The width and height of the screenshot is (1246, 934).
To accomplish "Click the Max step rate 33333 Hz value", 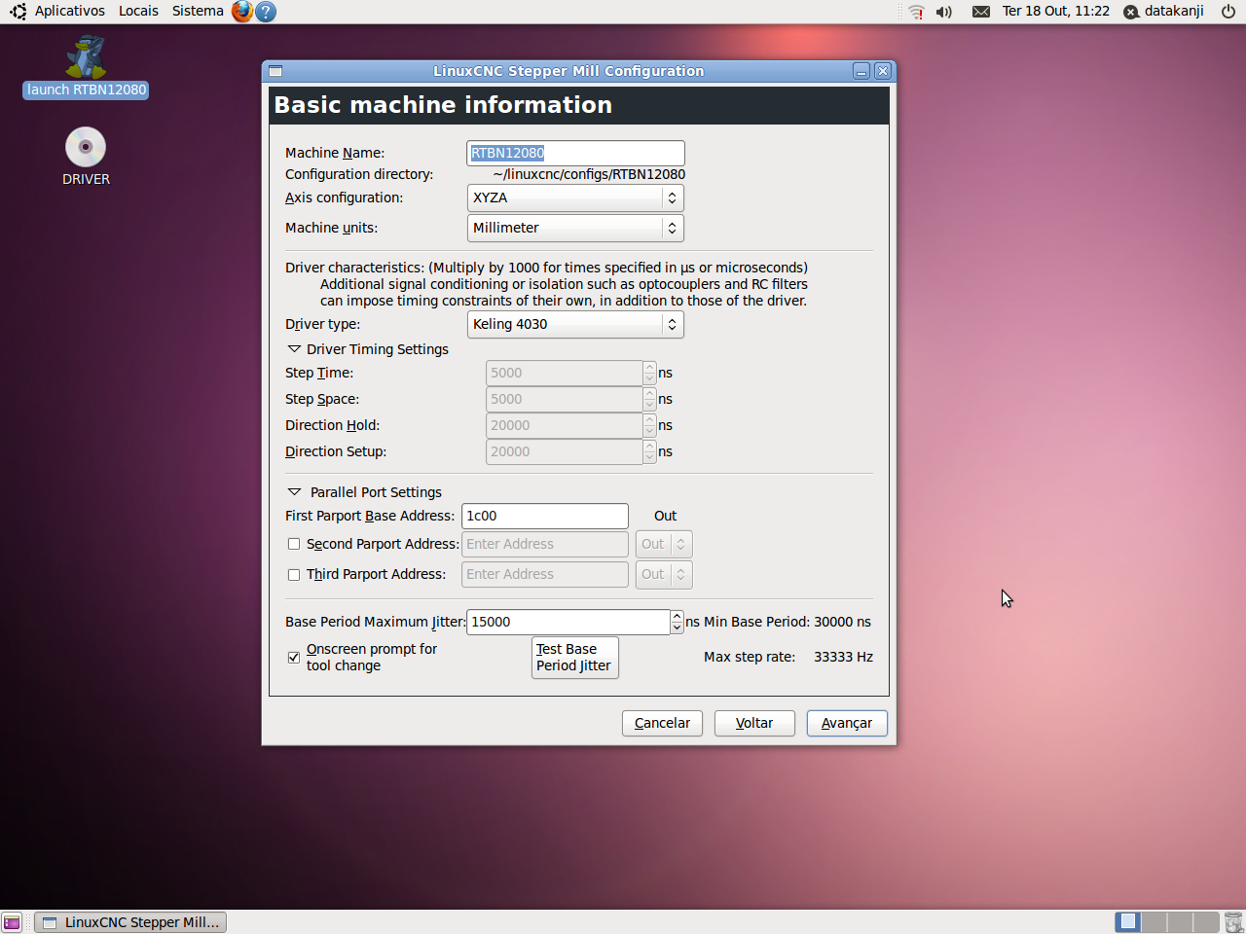I will pyautogui.click(x=843, y=658).
